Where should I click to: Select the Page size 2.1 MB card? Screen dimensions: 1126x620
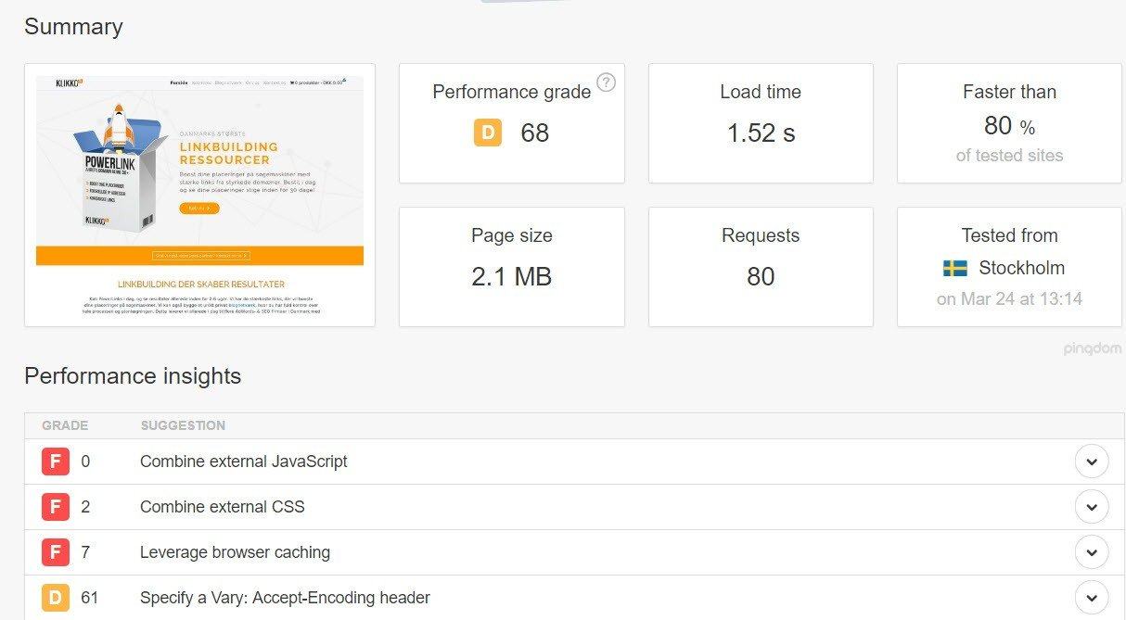pos(511,267)
